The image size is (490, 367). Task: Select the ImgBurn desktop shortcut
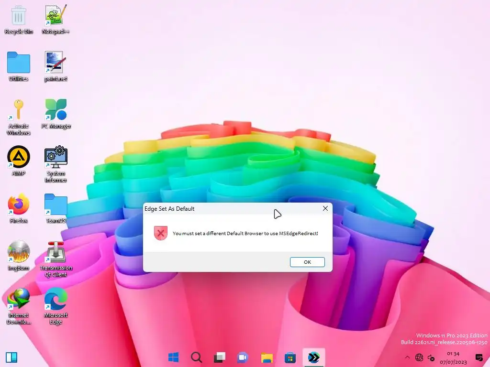coord(19,256)
